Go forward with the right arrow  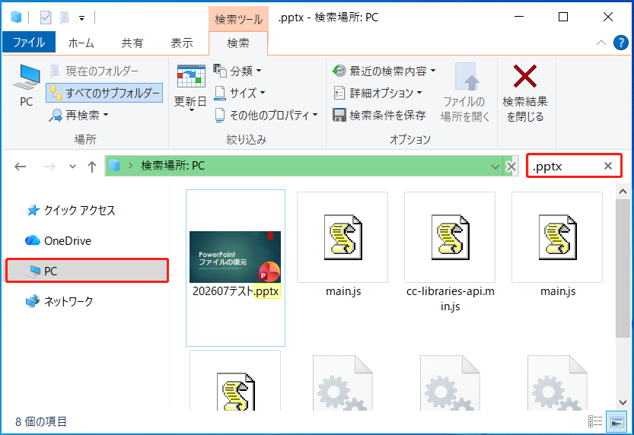coord(49,167)
